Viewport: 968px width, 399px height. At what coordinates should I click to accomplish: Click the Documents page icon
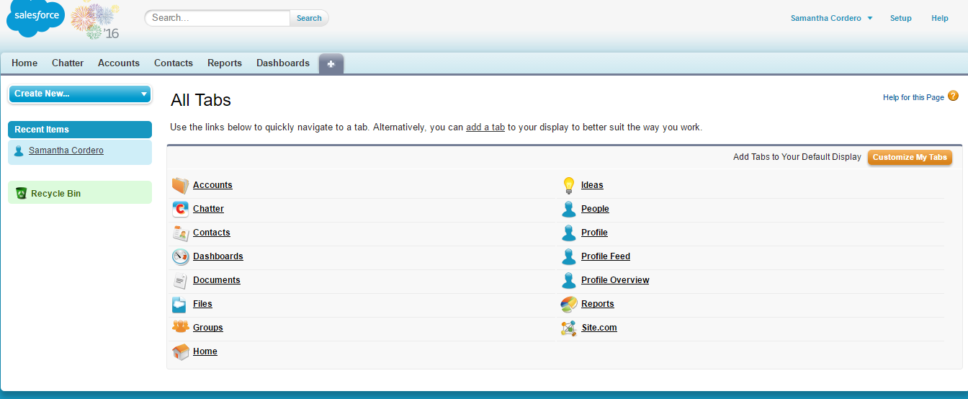click(180, 280)
